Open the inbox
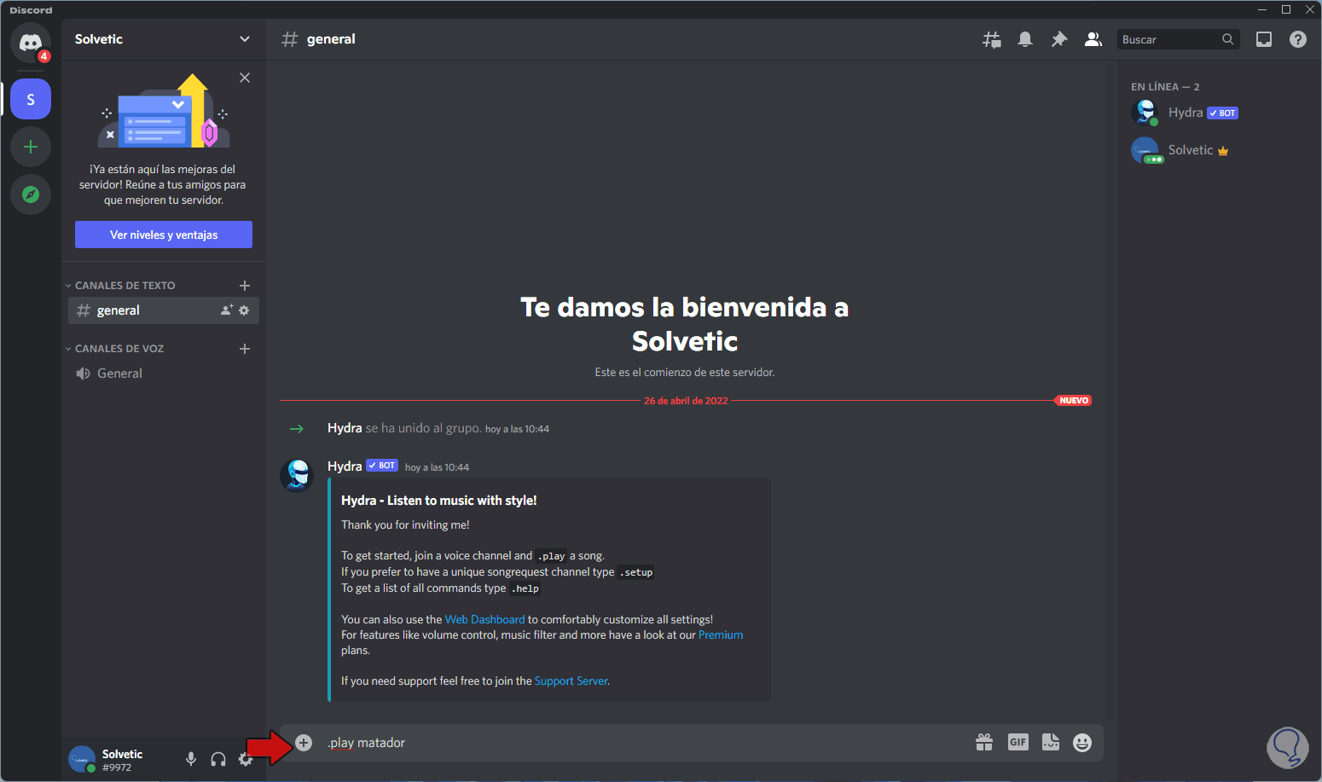 (x=1264, y=39)
